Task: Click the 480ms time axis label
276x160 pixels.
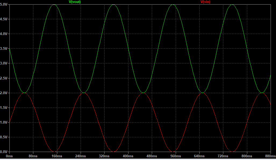Action: tap(152, 156)
